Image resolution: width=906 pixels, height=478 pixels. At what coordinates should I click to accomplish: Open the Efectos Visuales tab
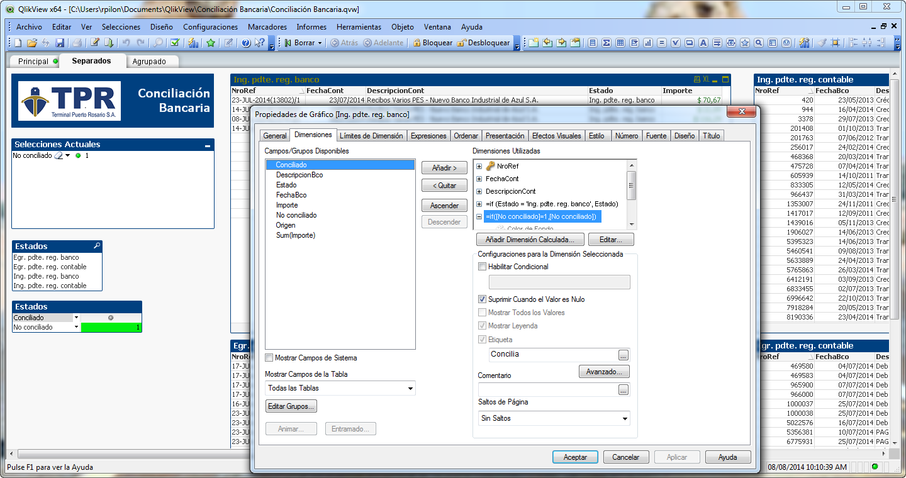click(x=556, y=136)
